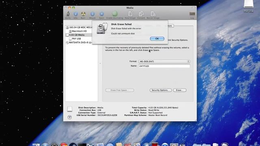Click the Mount toolbar icon
260x146 pixels.
click(x=92, y=14)
